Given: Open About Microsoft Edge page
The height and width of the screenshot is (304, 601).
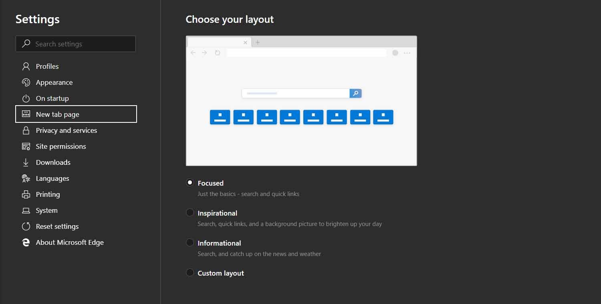Looking at the screenshot, I should [x=70, y=242].
